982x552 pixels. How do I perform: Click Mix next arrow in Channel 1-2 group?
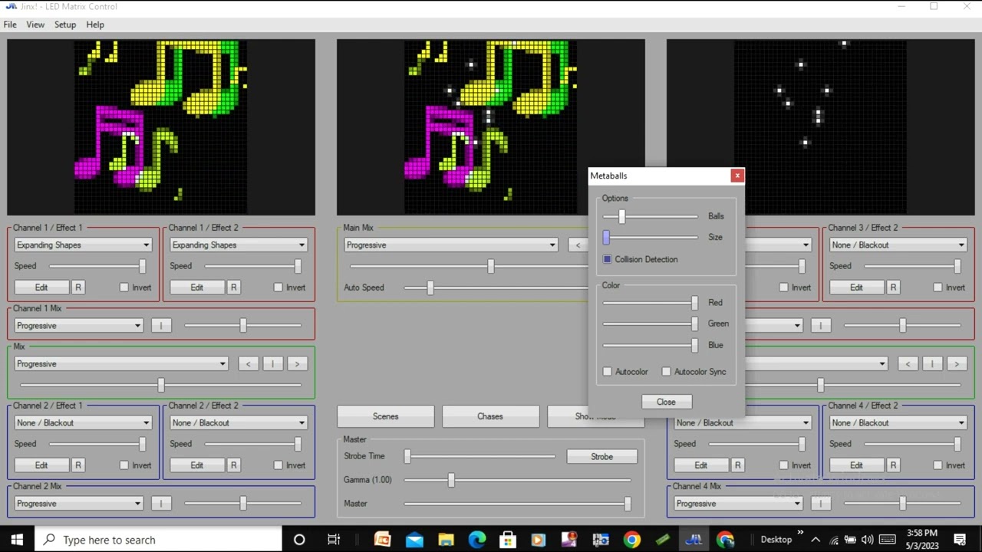(x=297, y=364)
